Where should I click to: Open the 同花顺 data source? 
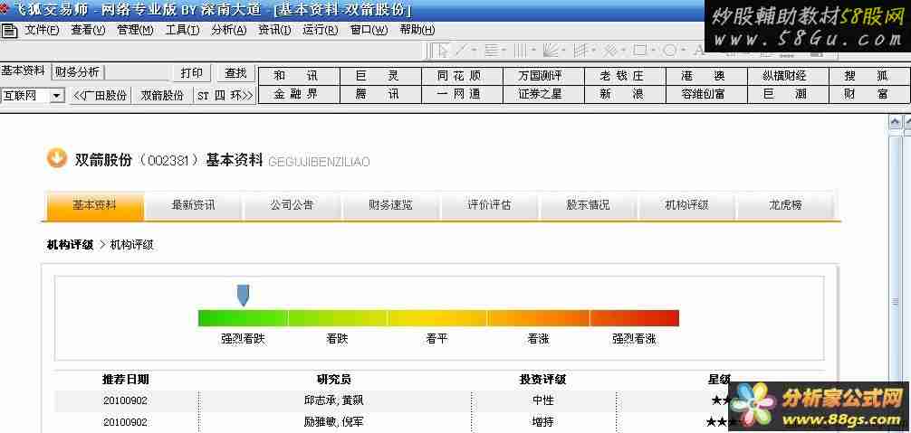click(463, 76)
